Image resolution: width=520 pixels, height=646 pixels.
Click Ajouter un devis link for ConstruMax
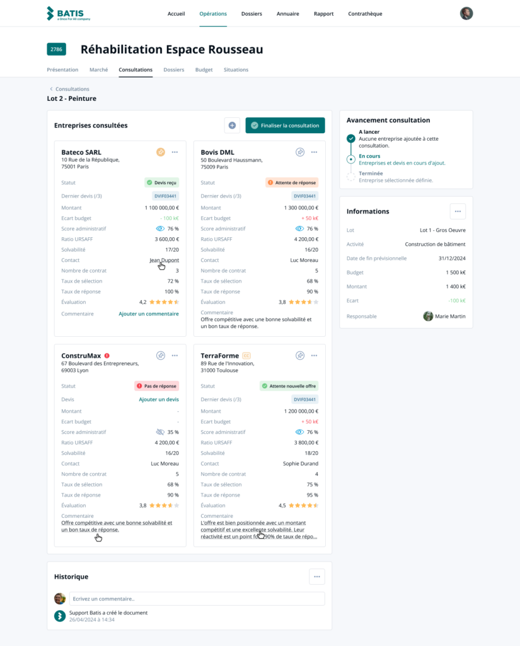pos(159,399)
